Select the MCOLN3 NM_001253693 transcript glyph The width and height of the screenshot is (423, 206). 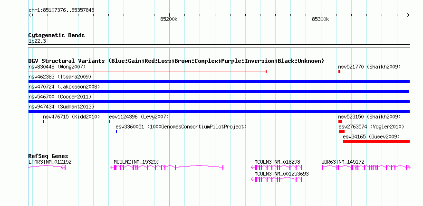point(277,179)
